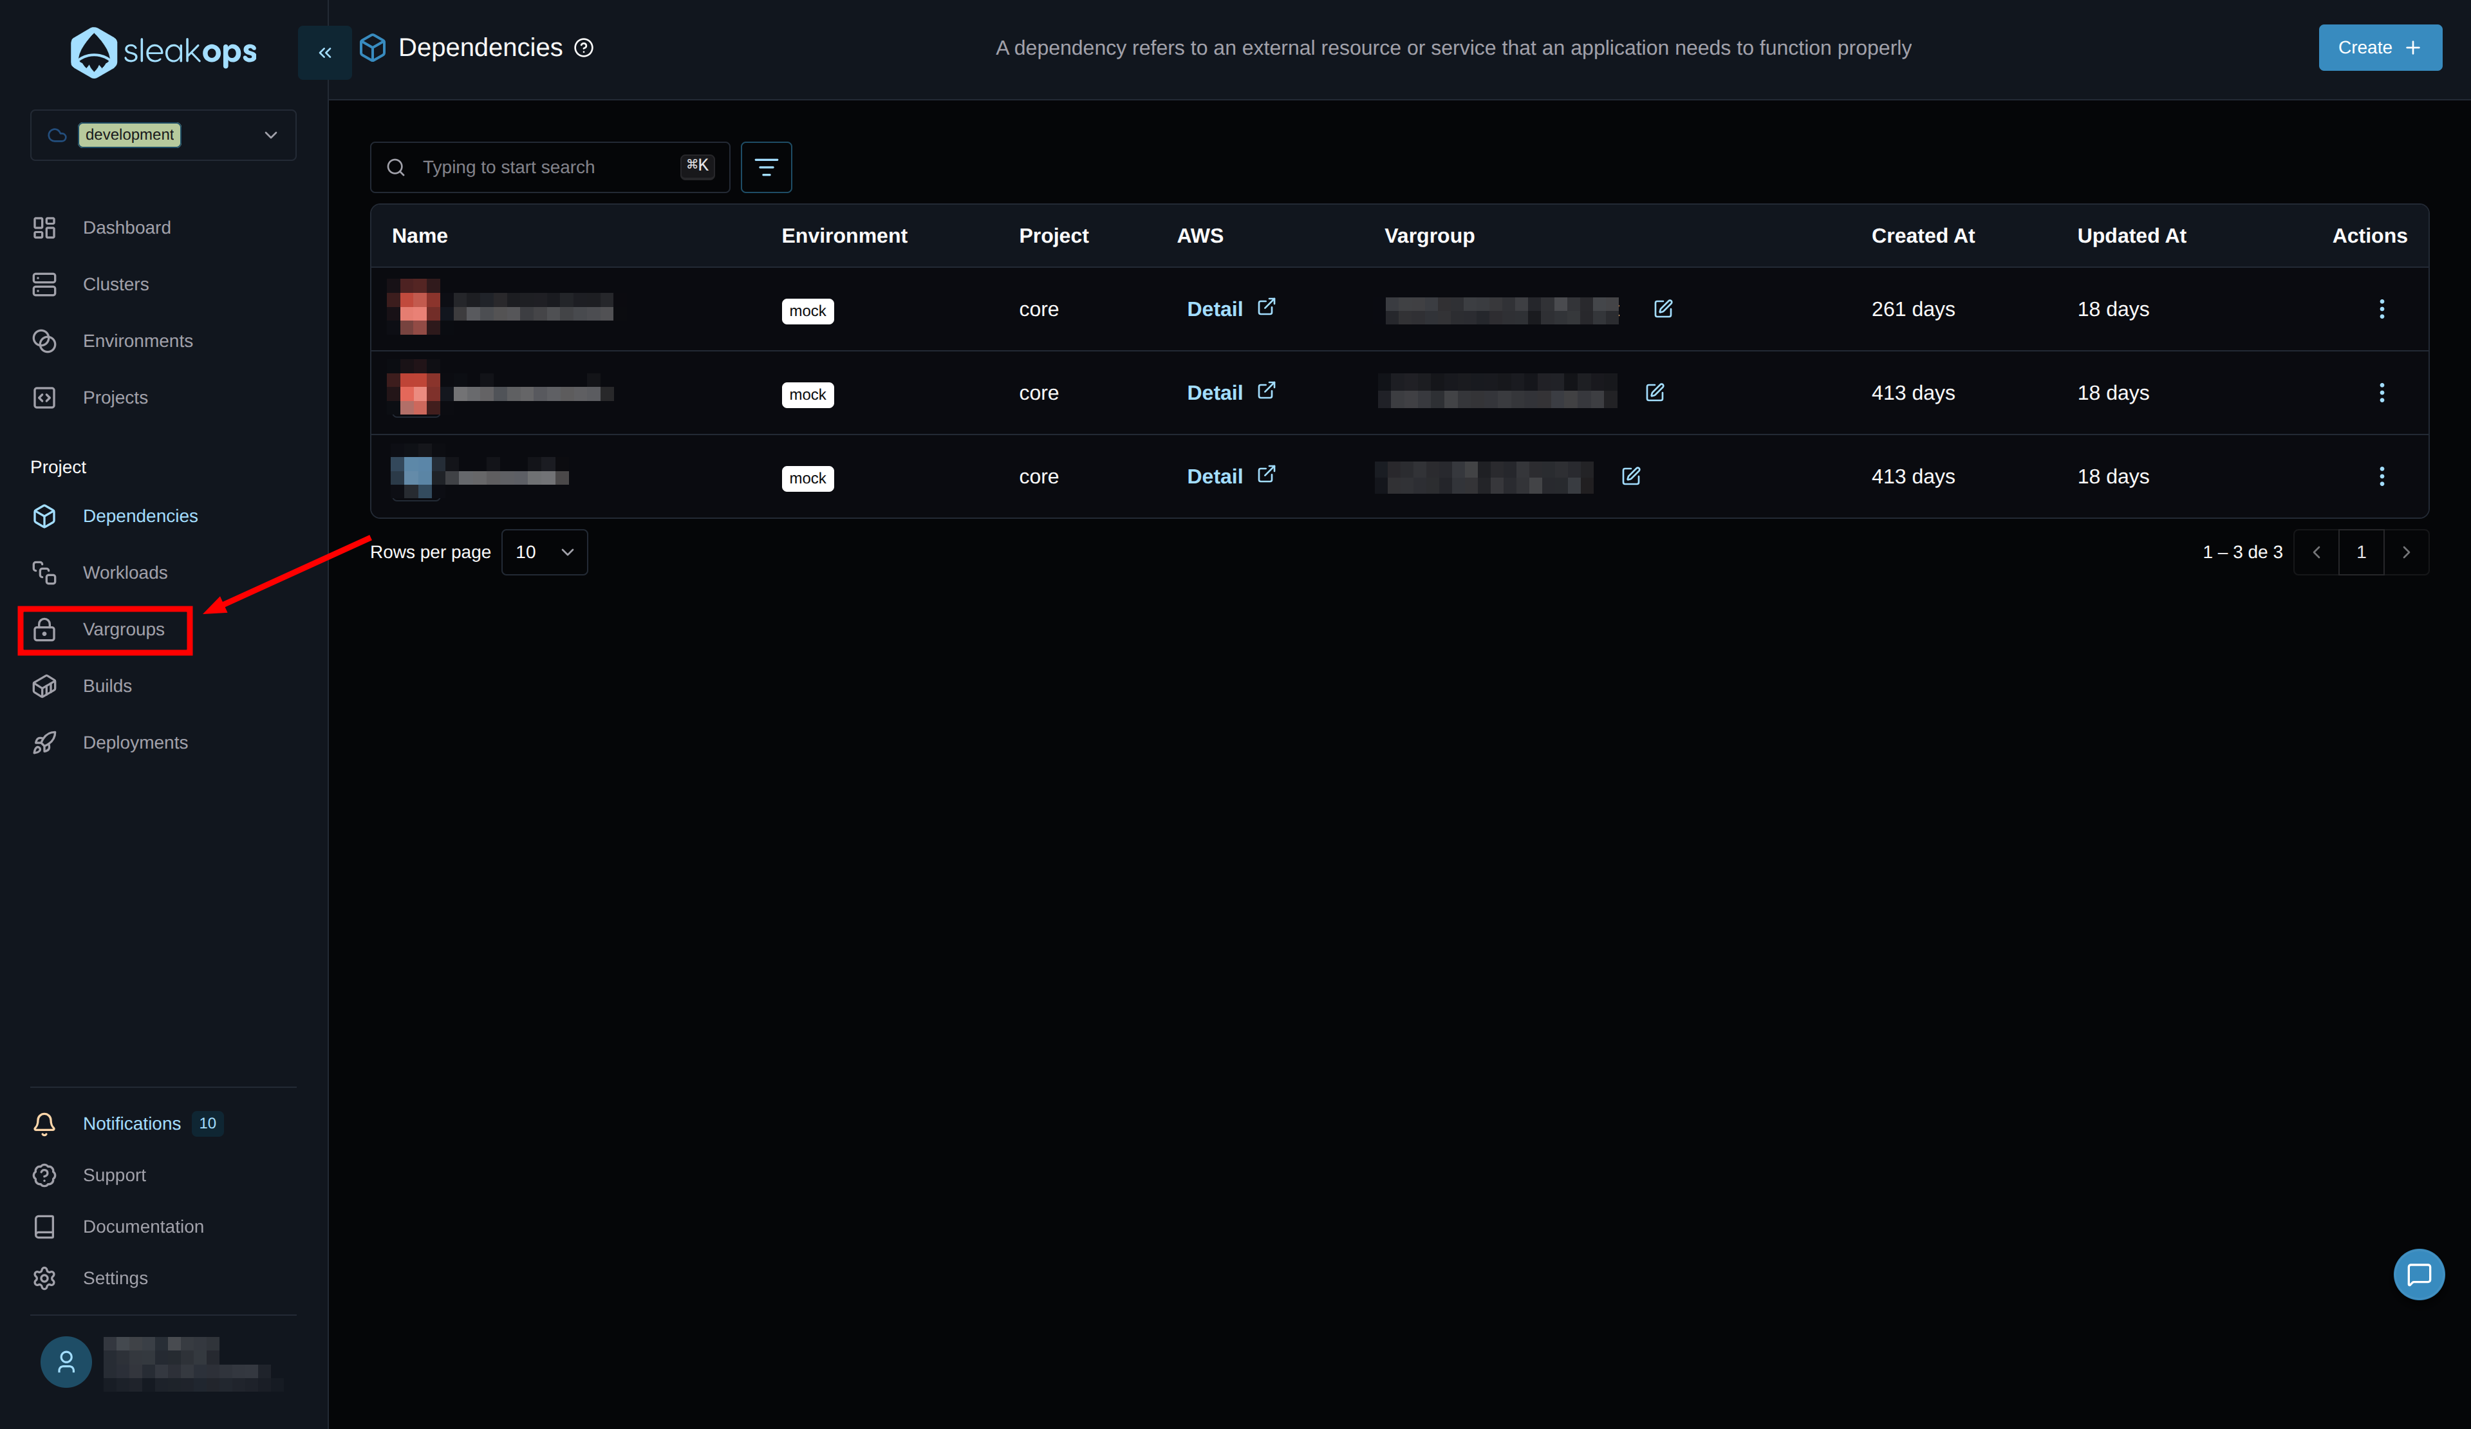
Task: Click the Create button
Action: coord(2380,47)
